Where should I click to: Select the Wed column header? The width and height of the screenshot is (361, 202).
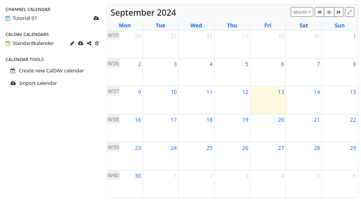coord(196,25)
